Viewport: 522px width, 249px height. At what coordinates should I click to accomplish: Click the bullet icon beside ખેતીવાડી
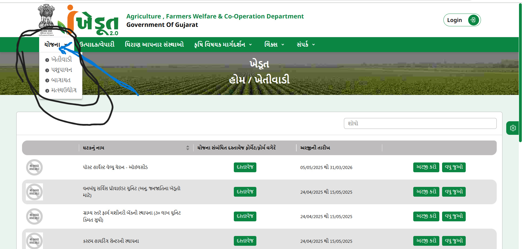(x=47, y=60)
